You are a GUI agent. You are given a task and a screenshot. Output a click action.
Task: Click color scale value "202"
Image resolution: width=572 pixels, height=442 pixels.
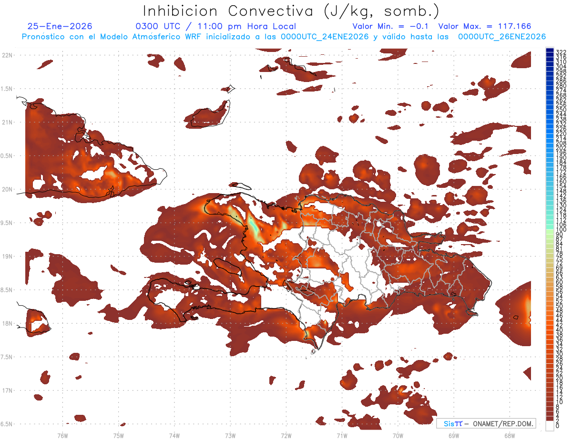(x=561, y=148)
